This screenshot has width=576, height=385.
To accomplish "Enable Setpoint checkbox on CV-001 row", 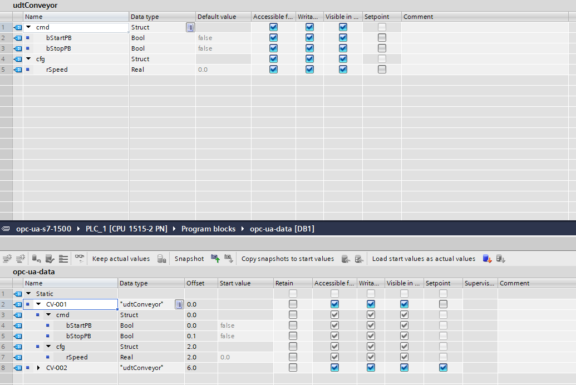I will (443, 304).
